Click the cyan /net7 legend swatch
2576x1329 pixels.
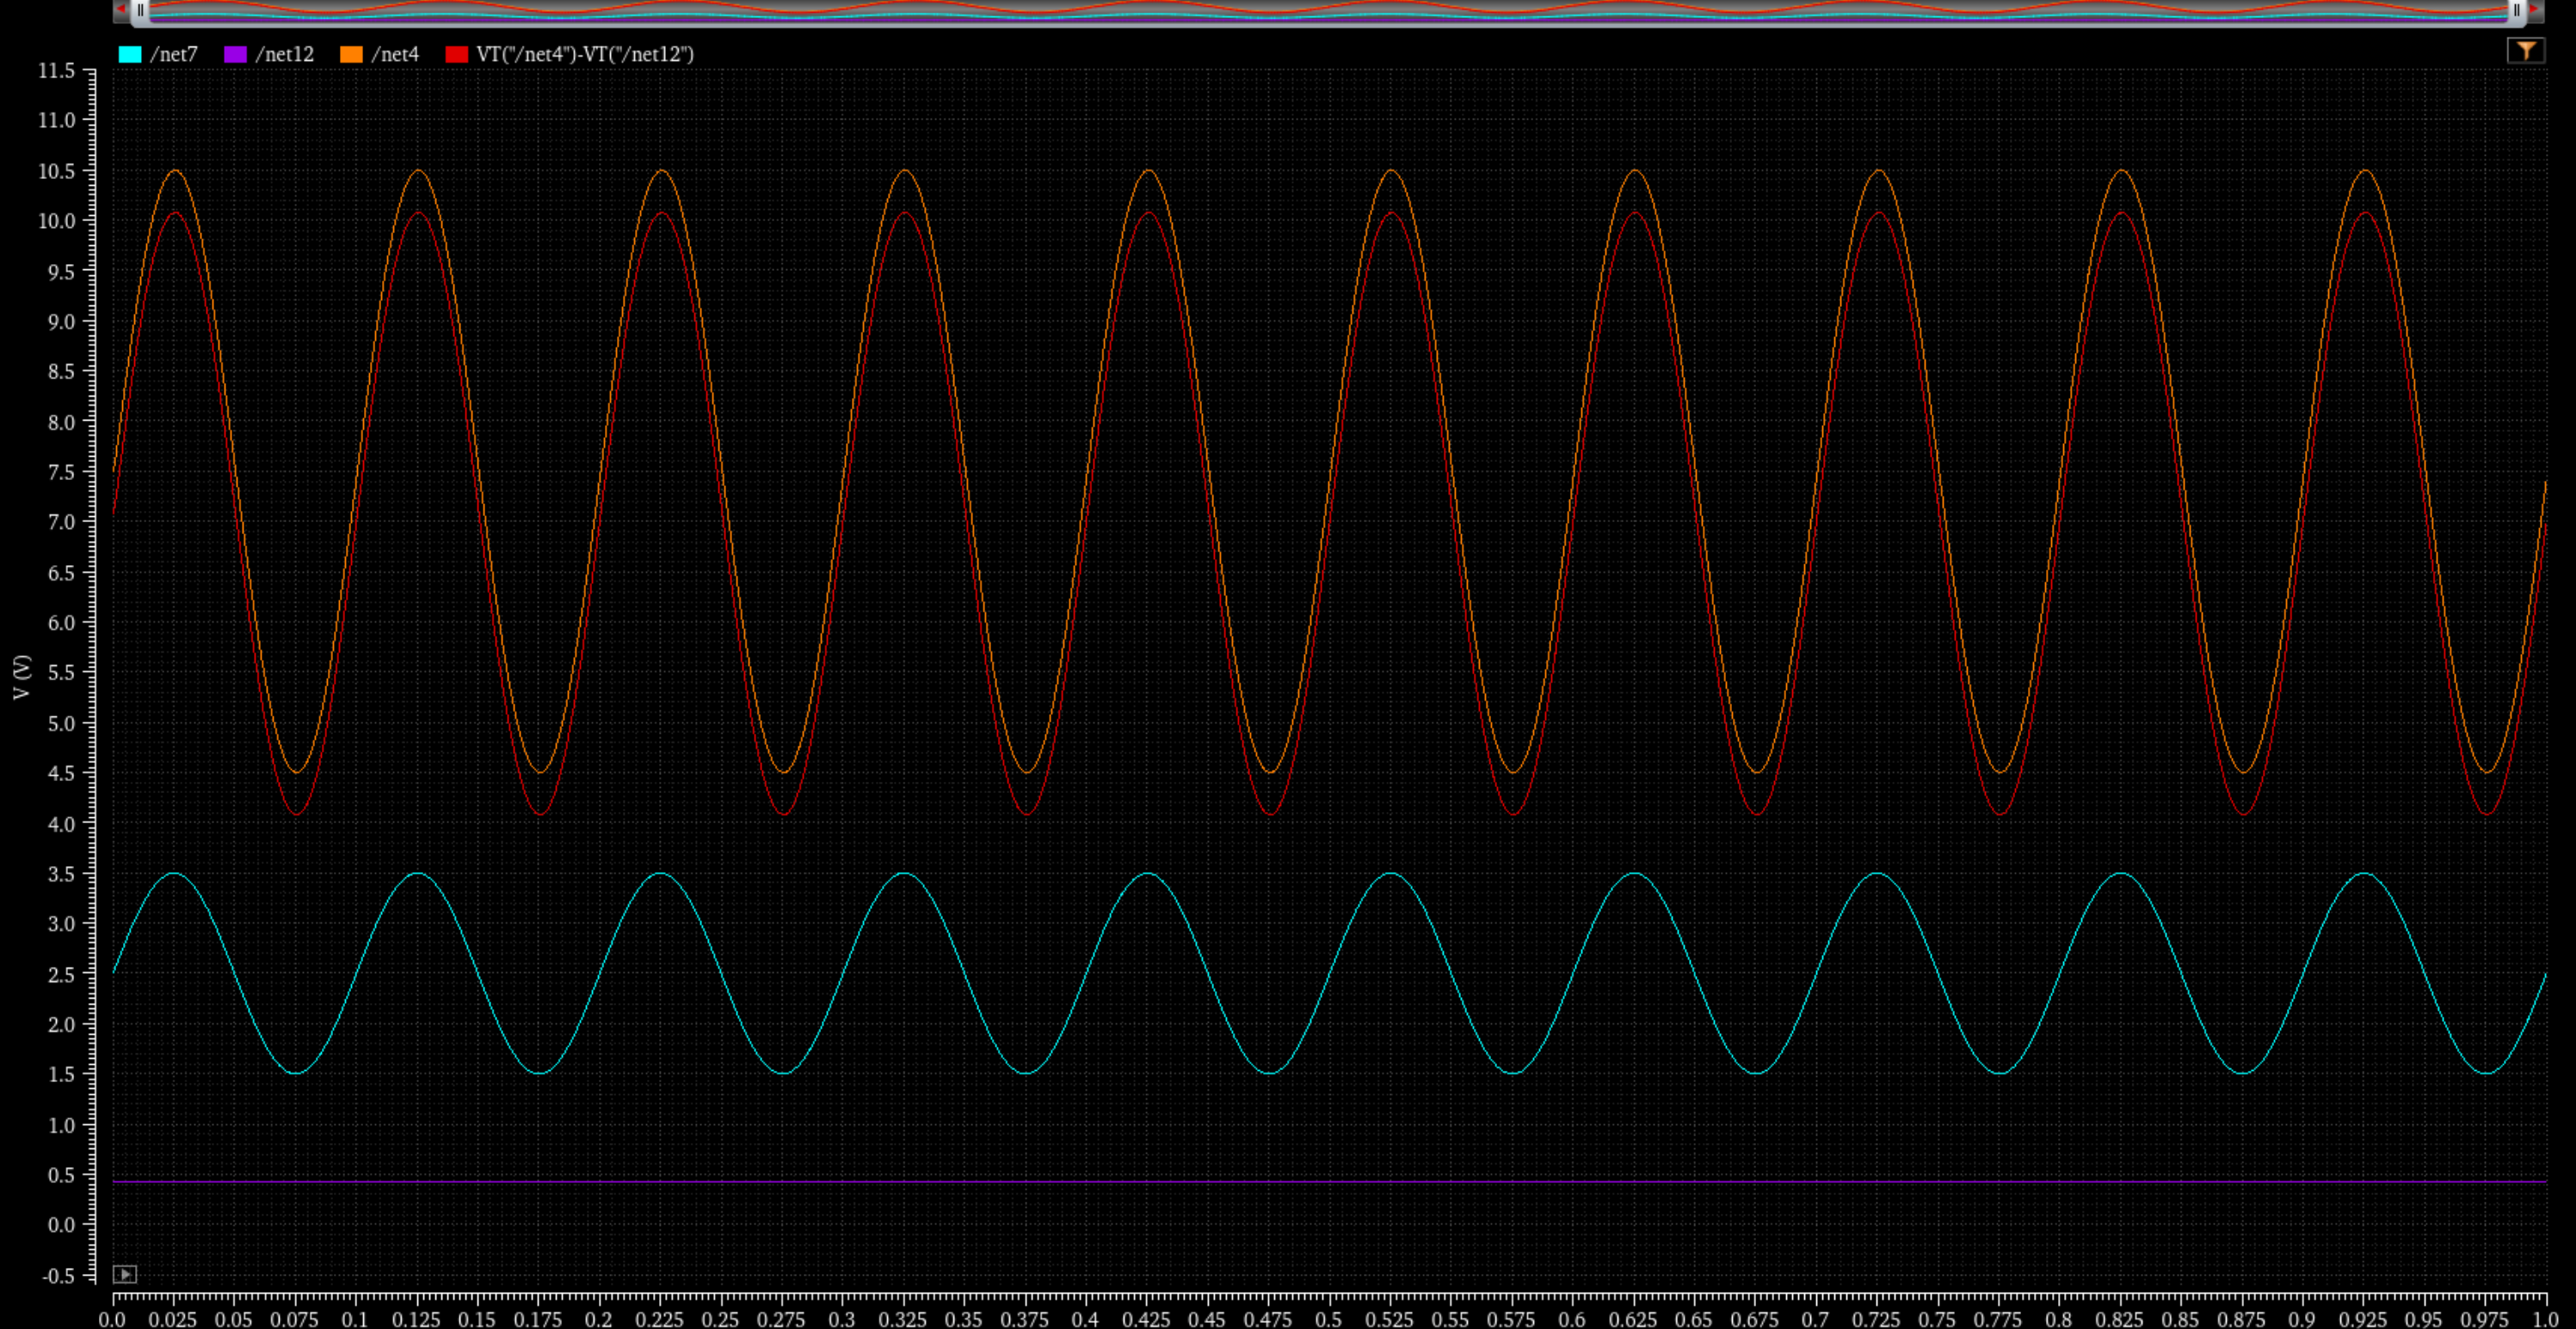point(130,54)
